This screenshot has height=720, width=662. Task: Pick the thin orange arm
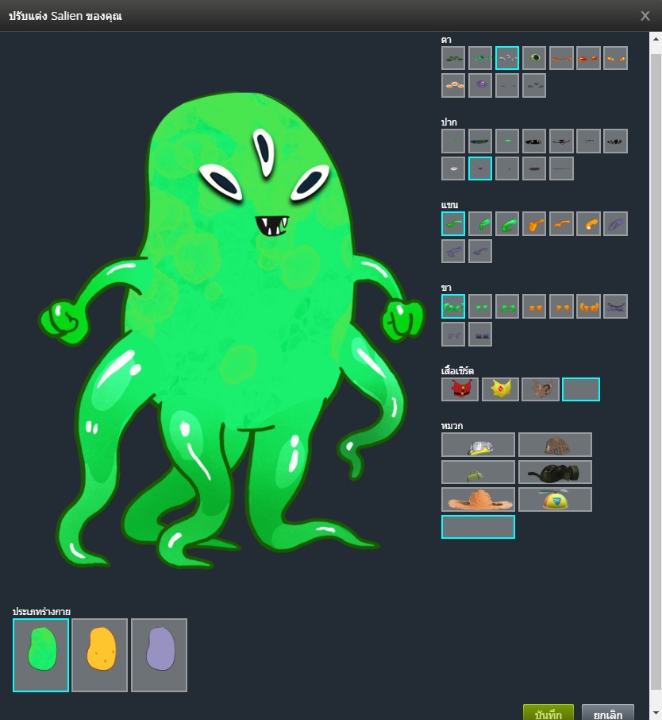pos(561,223)
